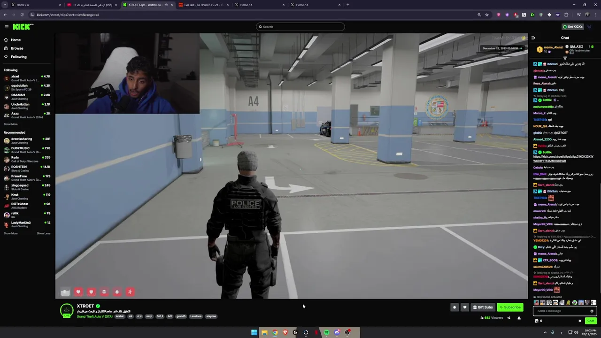The height and width of the screenshot is (338, 601).
Task: Click the green D extension icon
Action: coord(532,15)
